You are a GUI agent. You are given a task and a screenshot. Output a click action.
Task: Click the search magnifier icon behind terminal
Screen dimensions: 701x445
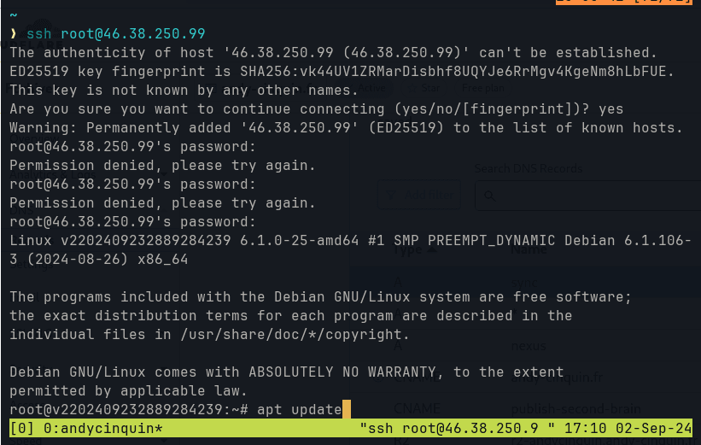489,196
